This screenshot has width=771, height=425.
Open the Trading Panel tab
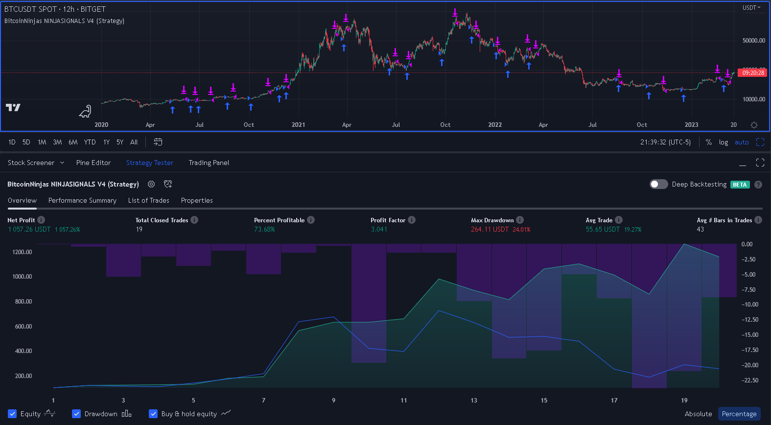click(x=209, y=163)
